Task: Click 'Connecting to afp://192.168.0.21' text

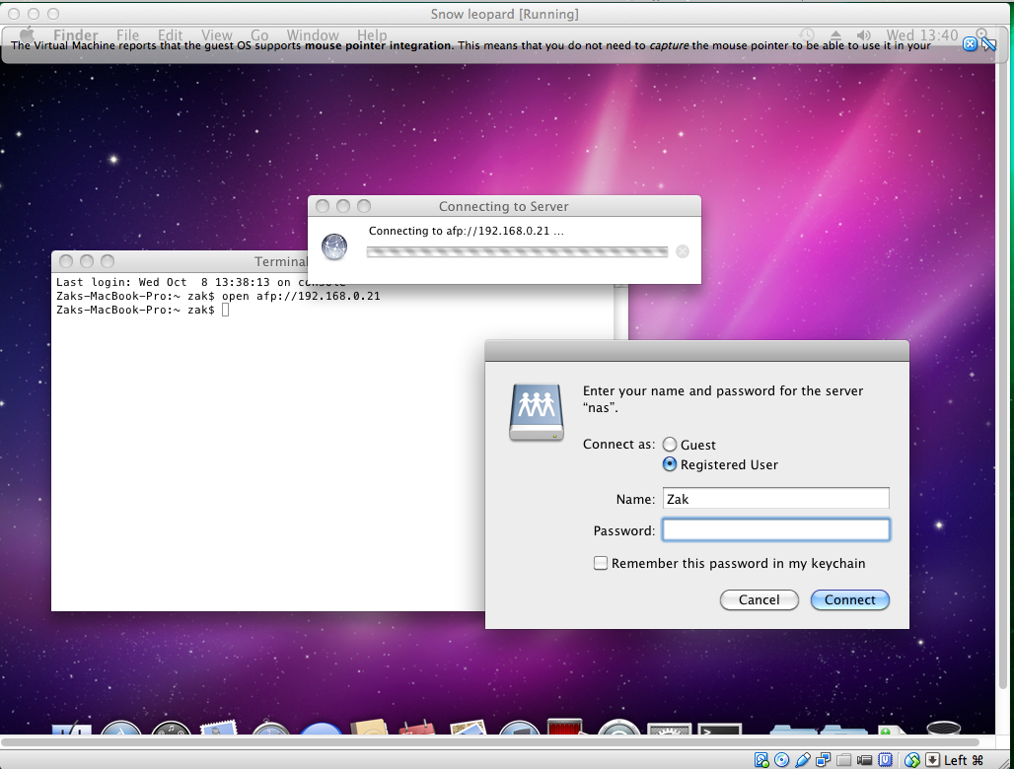Action: coord(466,231)
